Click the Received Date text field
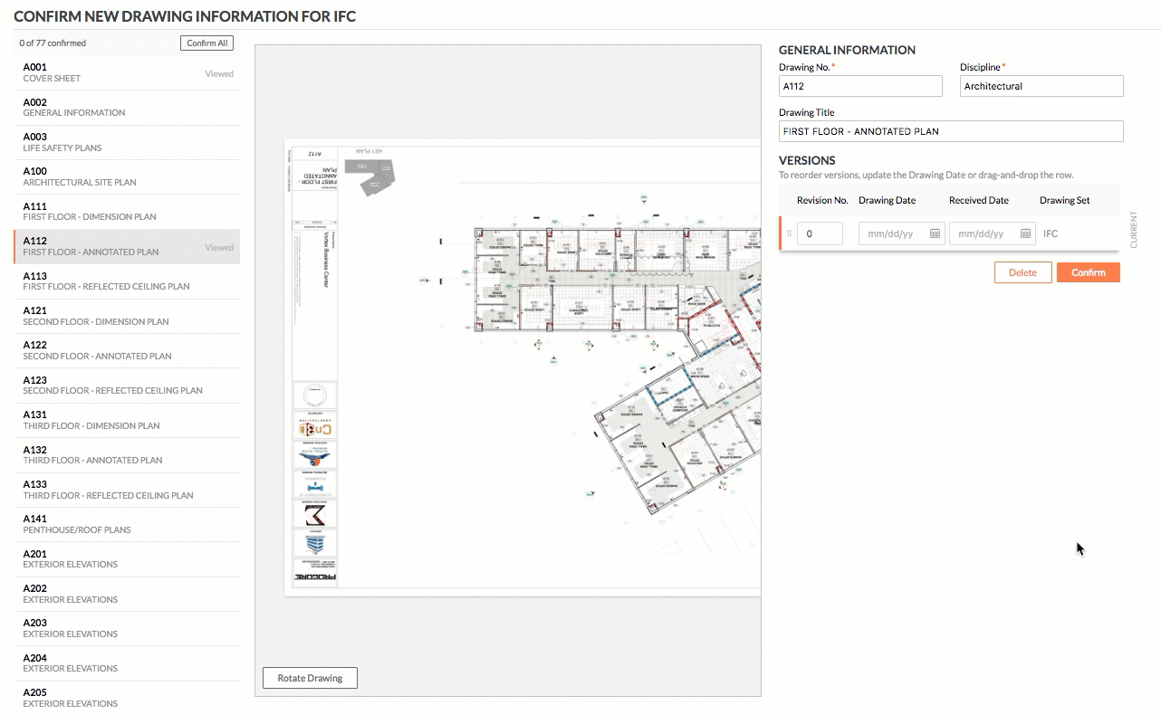This screenshot has width=1161, height=715. click(982, 234)
